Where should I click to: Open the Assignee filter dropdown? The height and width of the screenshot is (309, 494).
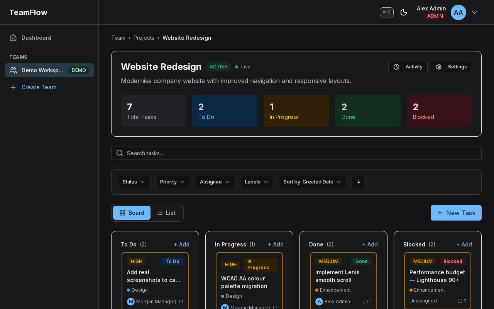(x=215, y=182)
